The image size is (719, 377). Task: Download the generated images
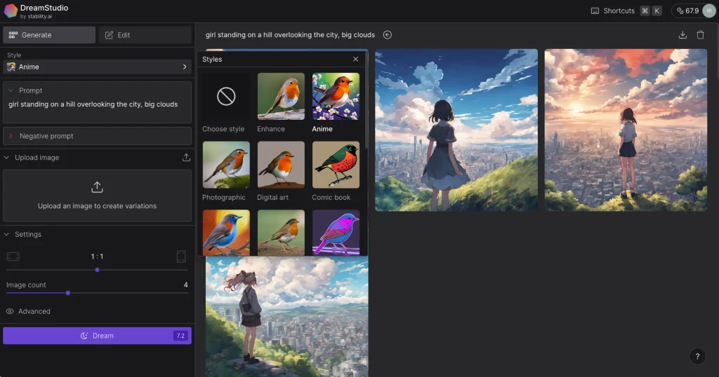pos(682,35)
